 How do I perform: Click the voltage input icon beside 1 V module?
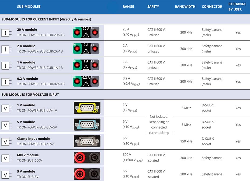(x=6, y=108)
